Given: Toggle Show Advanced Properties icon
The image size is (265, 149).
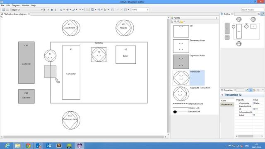Looking at the screenshot, I should 254,90.
